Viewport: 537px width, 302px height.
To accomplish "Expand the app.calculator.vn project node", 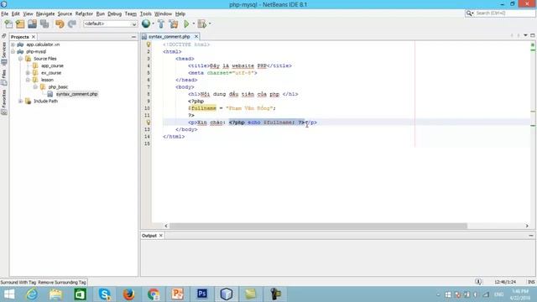I will [x=13, y=44].
